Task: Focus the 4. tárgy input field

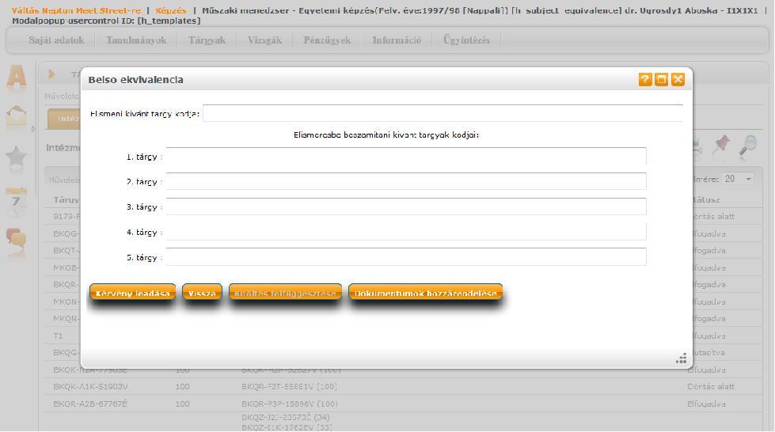Action: 406,232
